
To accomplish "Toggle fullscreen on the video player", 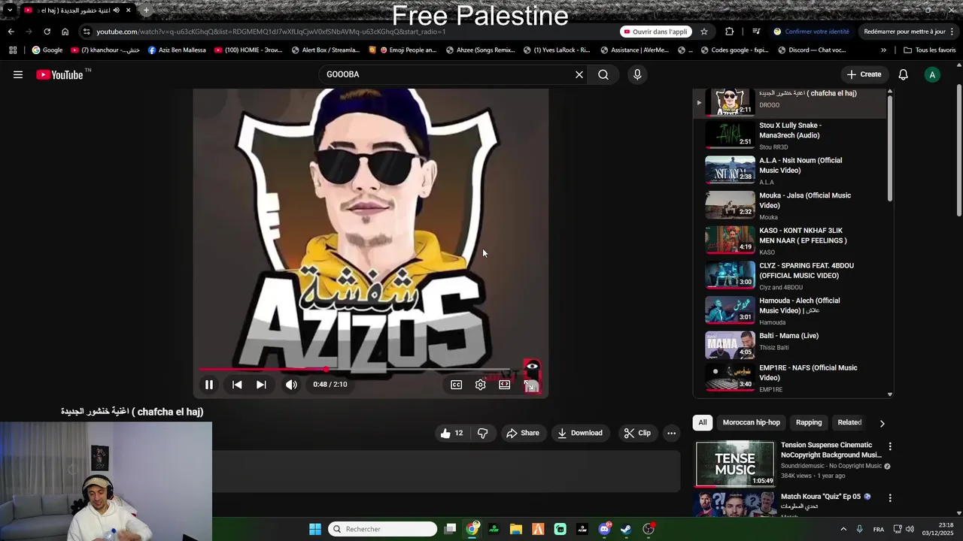I will [530, 385].
